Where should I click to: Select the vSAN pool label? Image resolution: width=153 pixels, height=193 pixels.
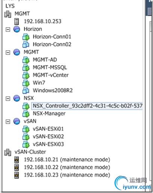pos(30,121)
